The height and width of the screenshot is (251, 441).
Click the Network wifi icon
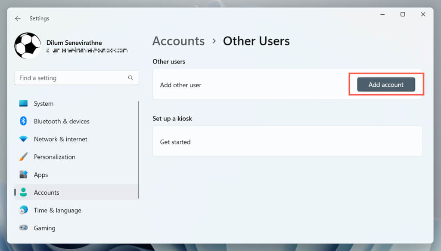coord(23,139)
